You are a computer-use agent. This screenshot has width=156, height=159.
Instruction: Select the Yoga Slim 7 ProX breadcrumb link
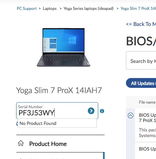[x=138, y=9]
